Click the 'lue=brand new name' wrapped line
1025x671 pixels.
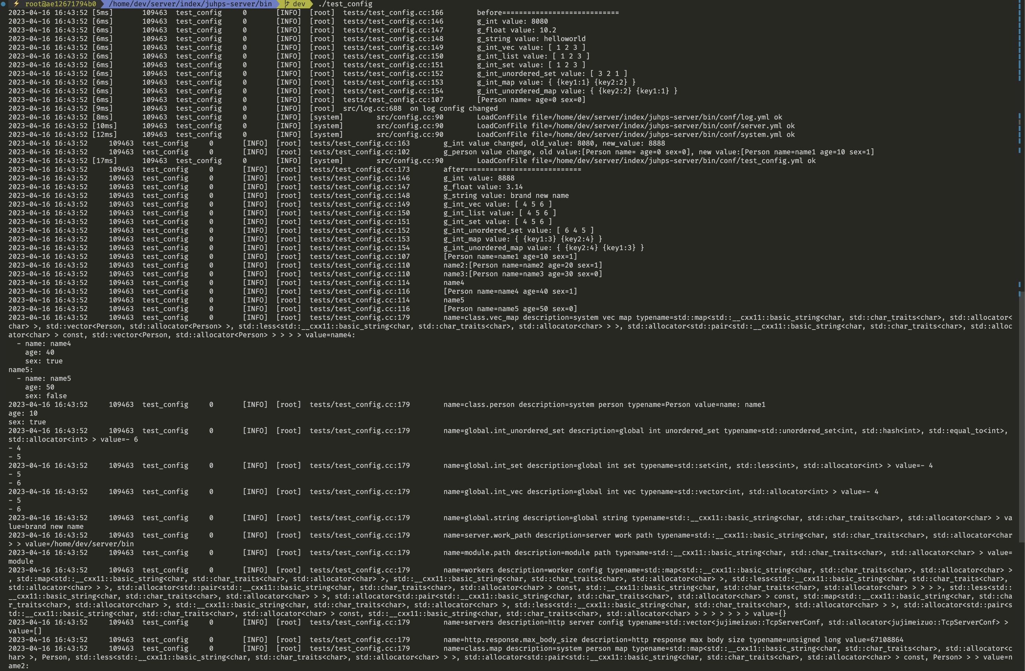(46, 526)
